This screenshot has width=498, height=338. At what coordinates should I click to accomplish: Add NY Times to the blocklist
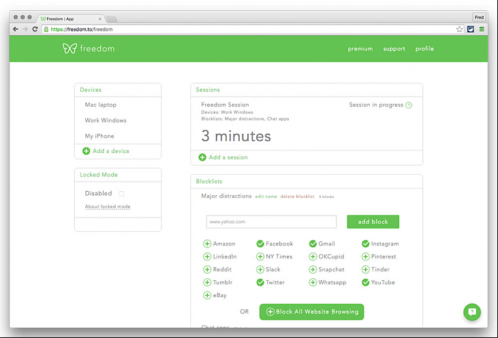pyautogui.click(x=260, y=256)
